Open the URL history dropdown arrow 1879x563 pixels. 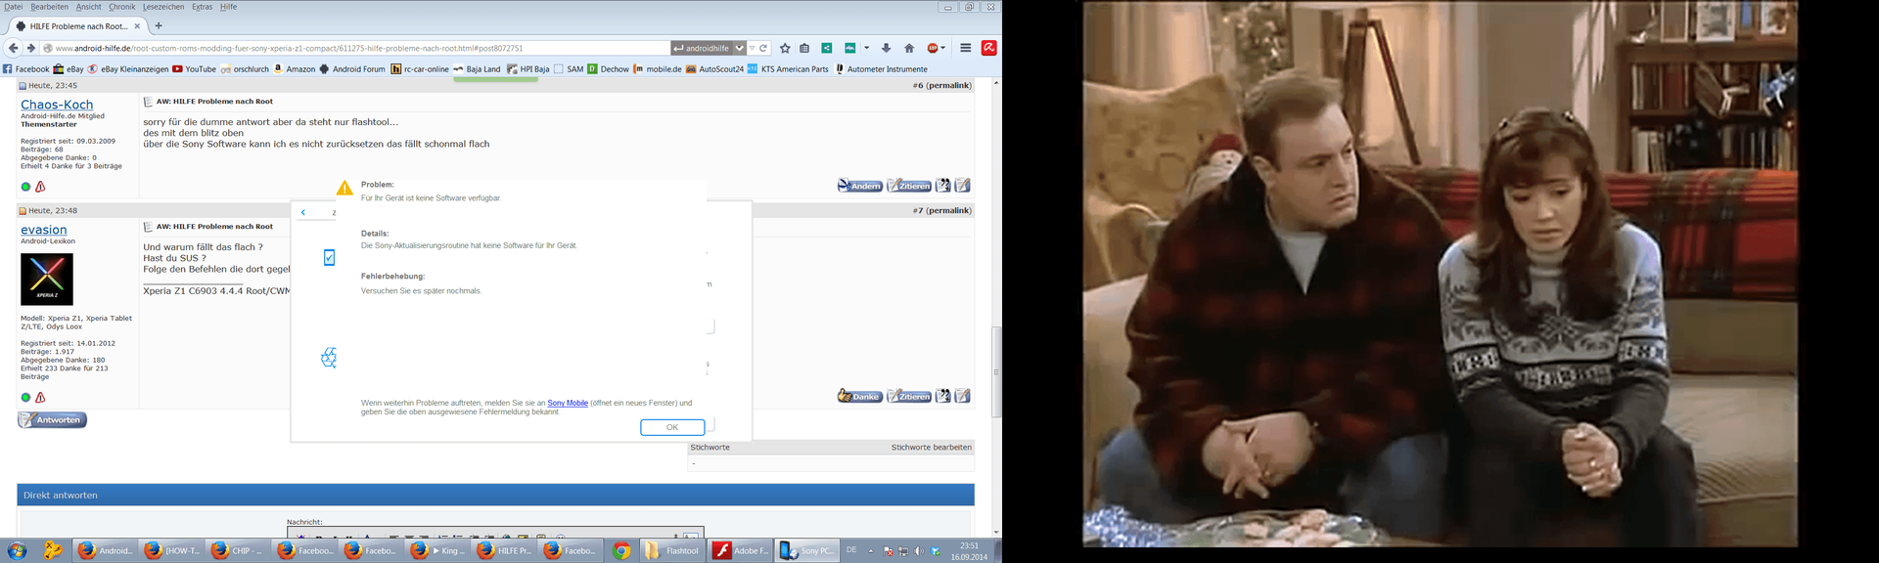[752, 48]
